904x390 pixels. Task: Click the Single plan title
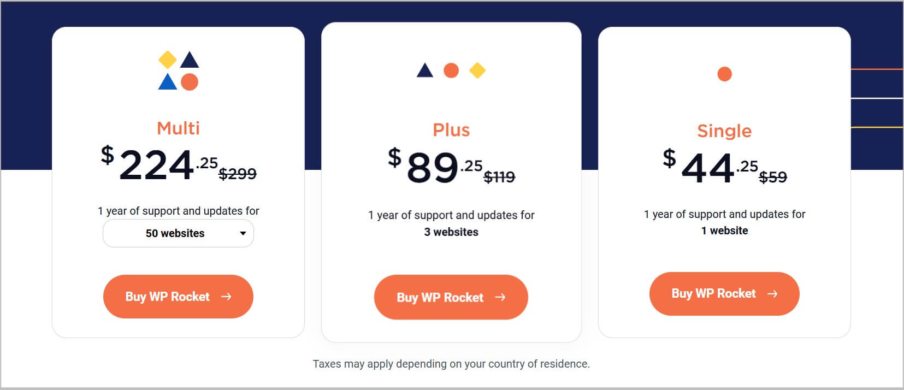(x=724, y=131)
